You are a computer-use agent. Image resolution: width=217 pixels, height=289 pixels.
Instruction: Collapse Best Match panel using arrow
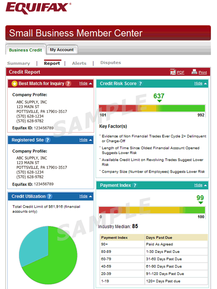pos(91,84)
